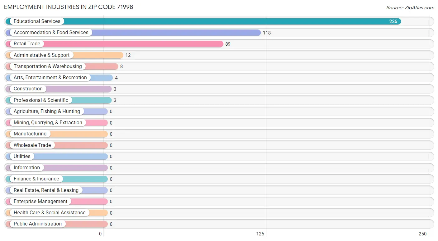Click the Utilities label

(22, 157)
